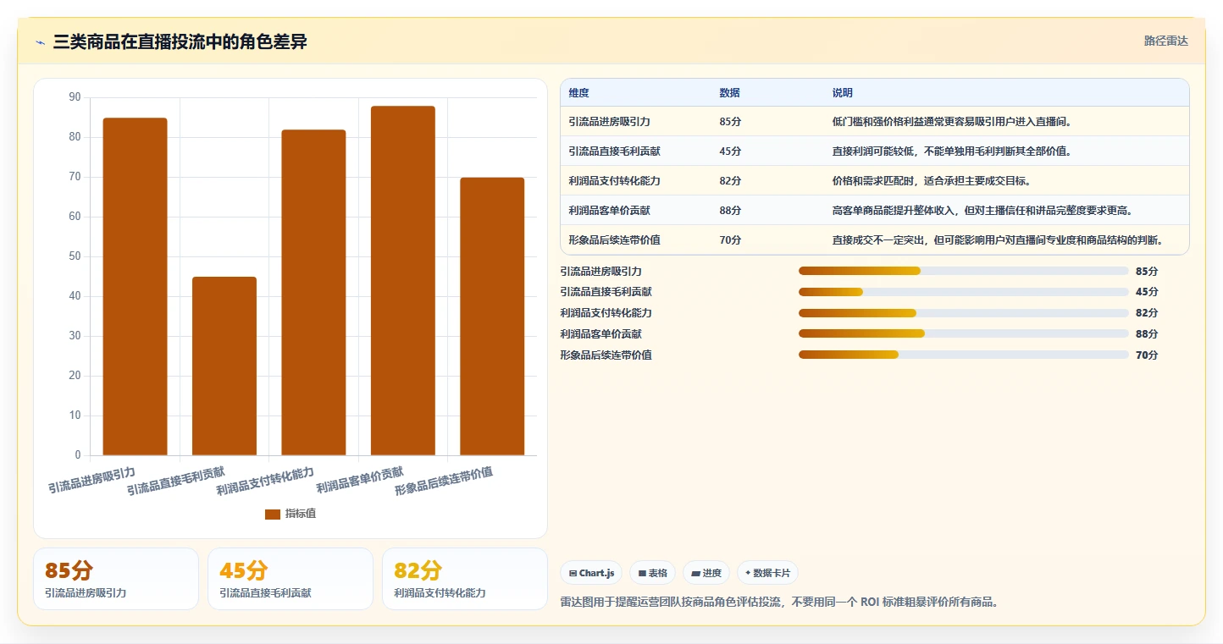Click the 形象品后续连带价值 progress bar at 70分
The width and height of the screenshot is (1223, 644).
(964, 355)
